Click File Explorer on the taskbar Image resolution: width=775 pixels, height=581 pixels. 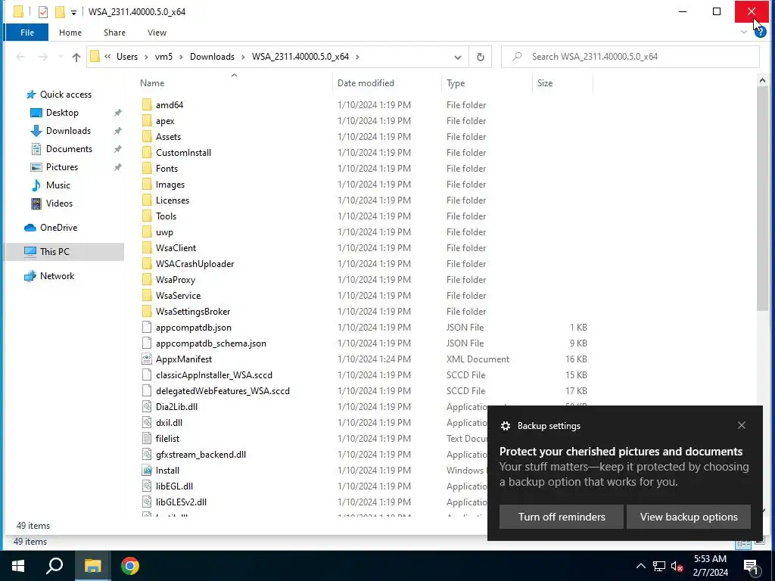click(92, 566)
